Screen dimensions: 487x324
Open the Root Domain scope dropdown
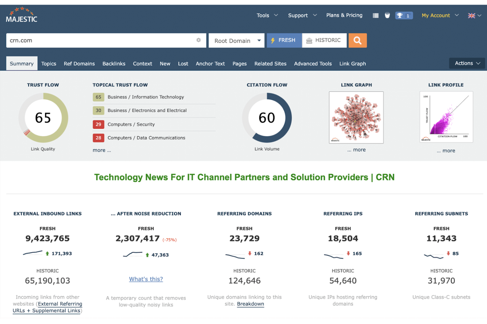[237, 40]
